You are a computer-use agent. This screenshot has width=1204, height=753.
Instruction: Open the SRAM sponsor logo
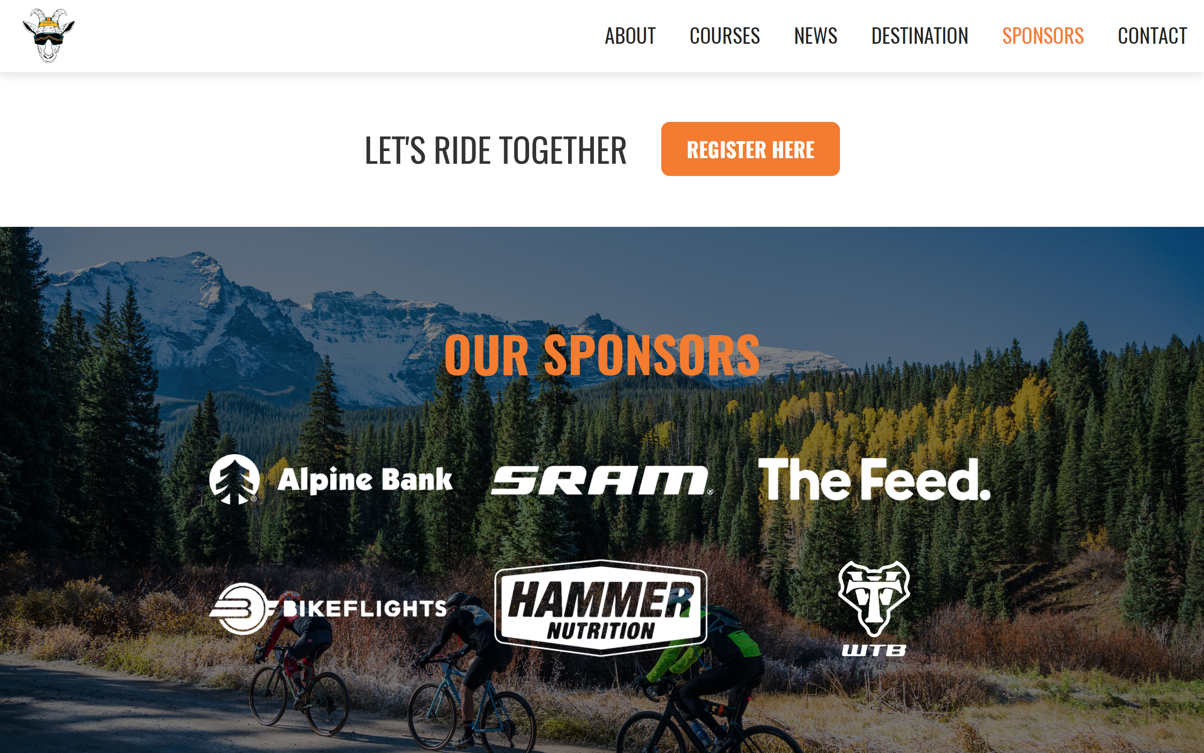coord(602,481)
